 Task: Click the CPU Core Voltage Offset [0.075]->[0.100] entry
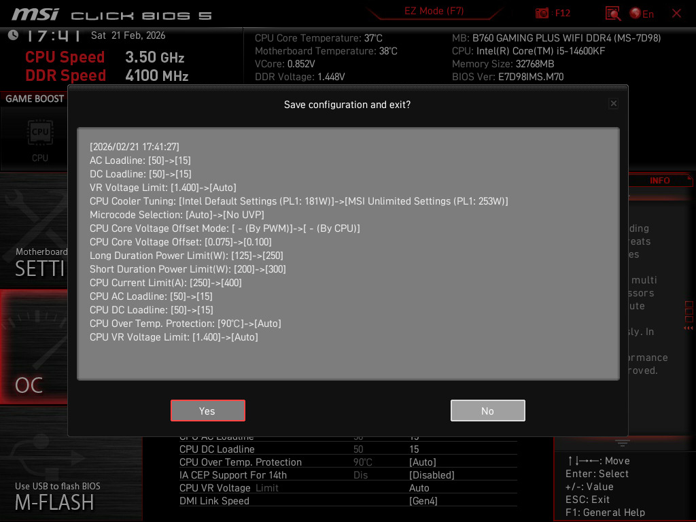[181, 242]
